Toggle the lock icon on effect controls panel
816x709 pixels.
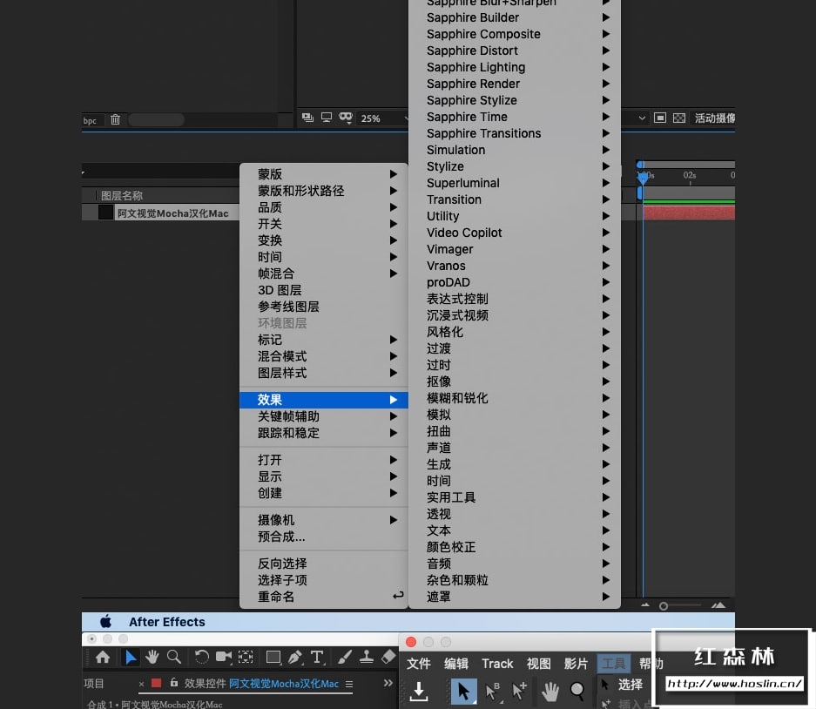(174, 683)
